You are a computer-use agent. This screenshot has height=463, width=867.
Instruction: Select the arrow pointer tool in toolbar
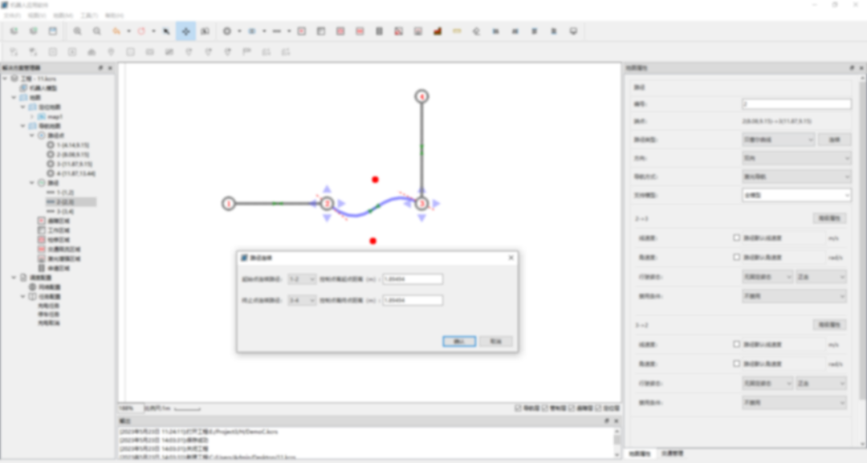pos(166,31)
